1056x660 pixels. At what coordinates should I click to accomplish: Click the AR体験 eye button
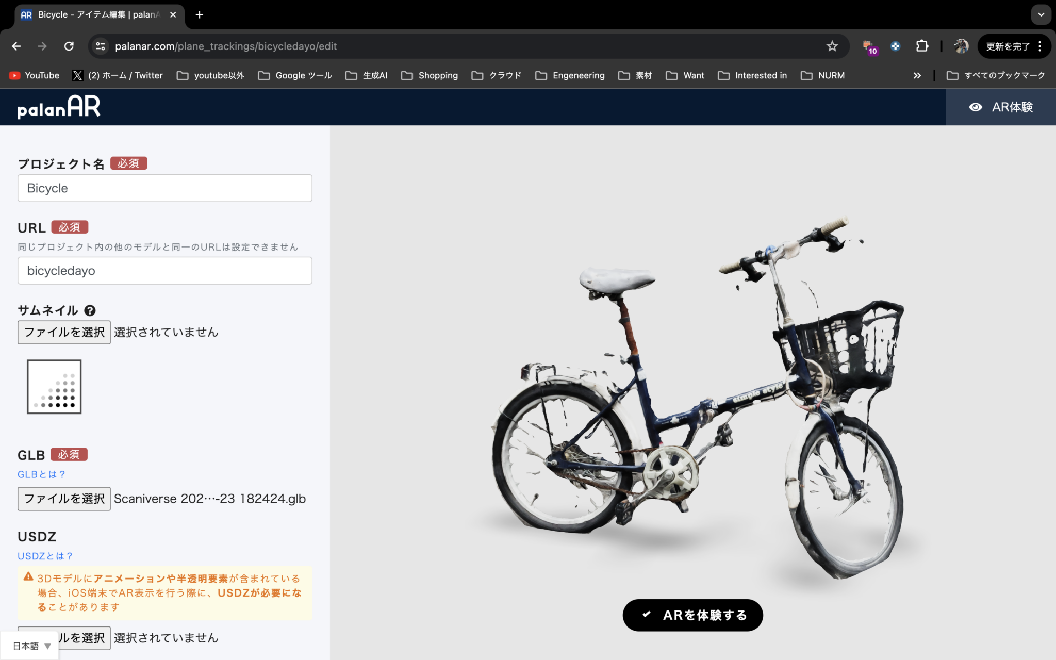tap(1001, 107)
